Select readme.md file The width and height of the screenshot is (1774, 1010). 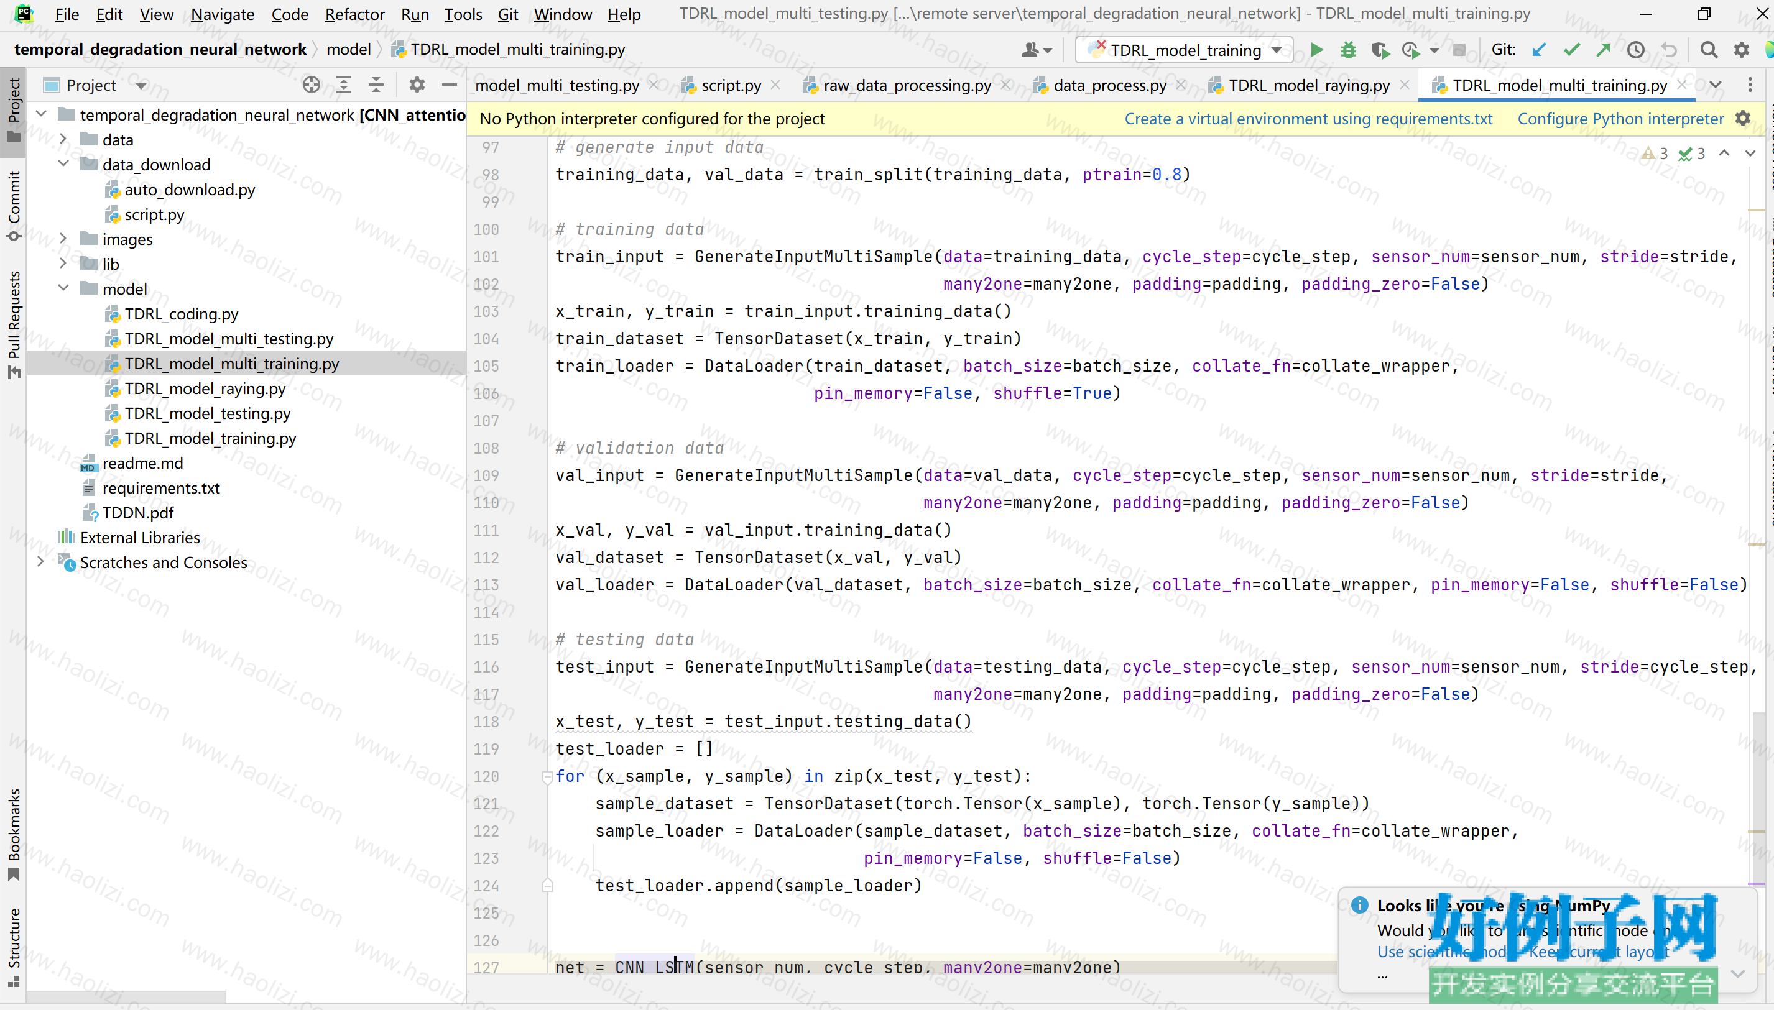[142, 462]
